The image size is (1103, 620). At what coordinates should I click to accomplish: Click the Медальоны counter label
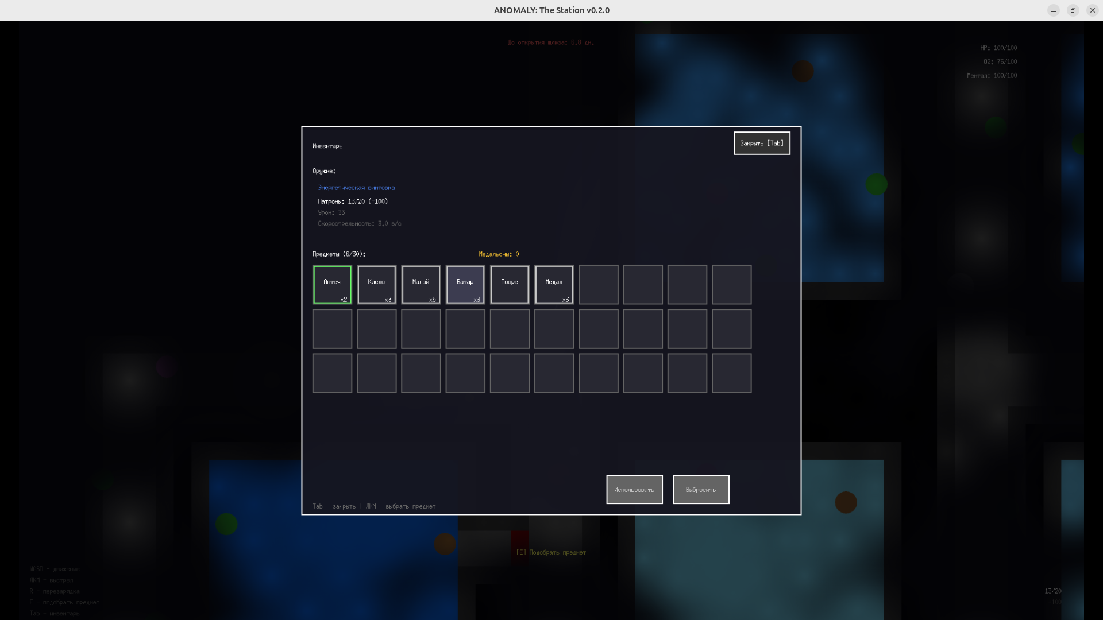click(x=498, y=254)
